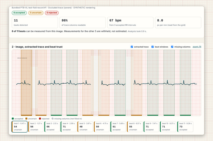213x141 pixels.
Task: Open beat 4 card at 2.99 s
Action: (x=68, y=127)
